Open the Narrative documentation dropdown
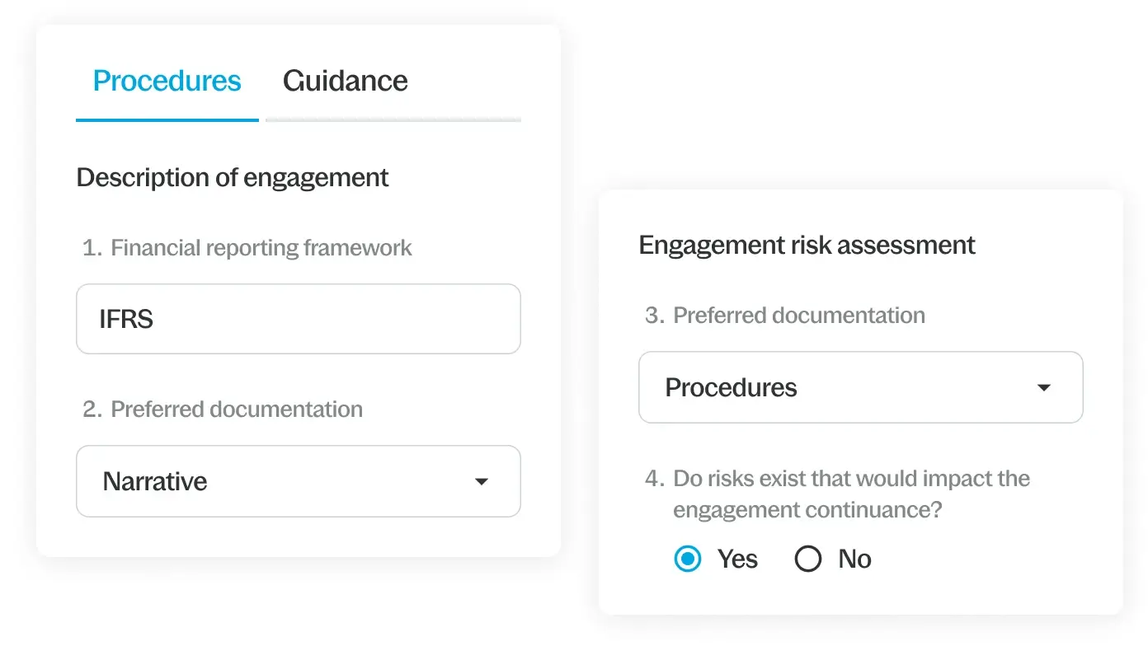 (x=298, y=481)
